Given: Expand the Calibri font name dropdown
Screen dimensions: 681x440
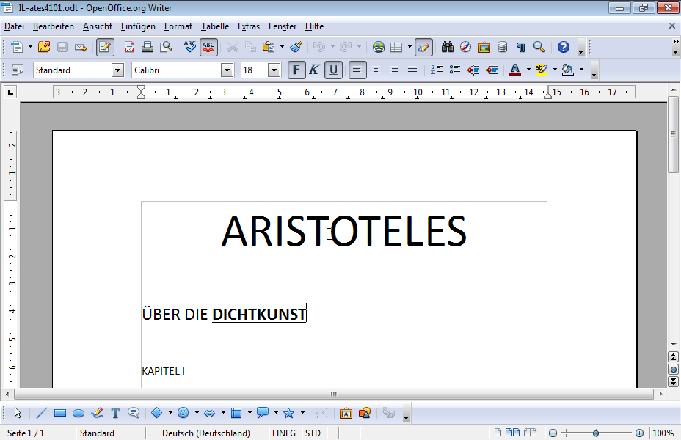Looking at the screenshot, I should [x=227, y=70].
